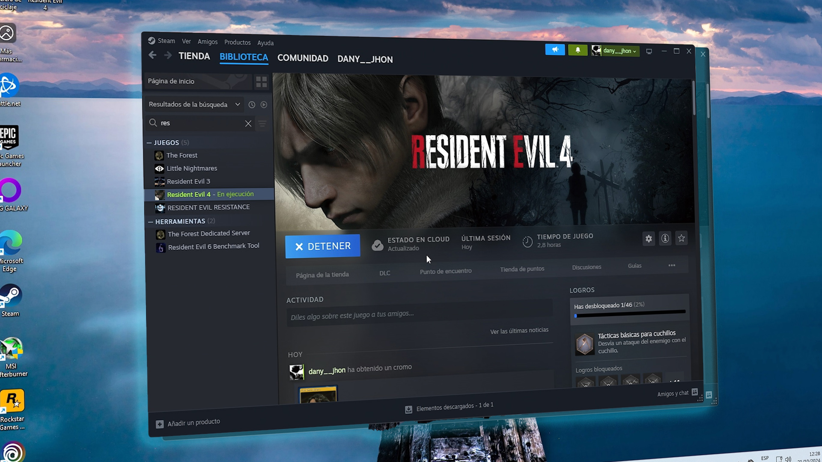Open Ver las últimas noticias link
Screen dimensions: 822x462
pos(519,331)
